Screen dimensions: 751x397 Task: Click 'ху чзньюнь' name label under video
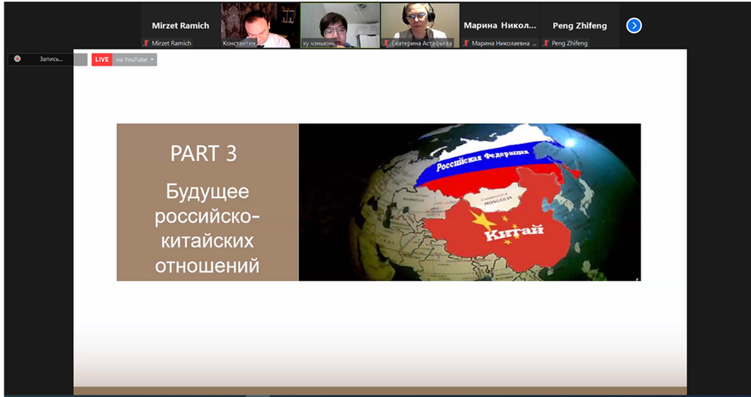(319, 43)
